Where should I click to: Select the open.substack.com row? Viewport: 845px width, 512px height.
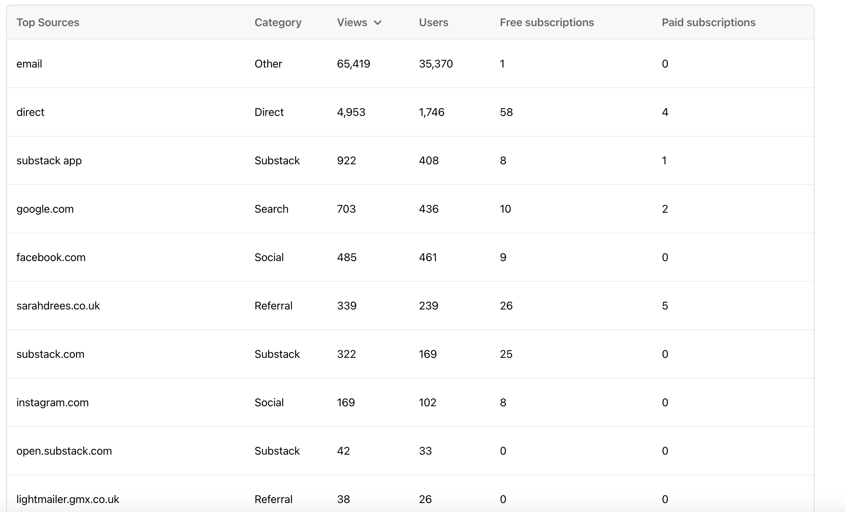click(64, 451)
